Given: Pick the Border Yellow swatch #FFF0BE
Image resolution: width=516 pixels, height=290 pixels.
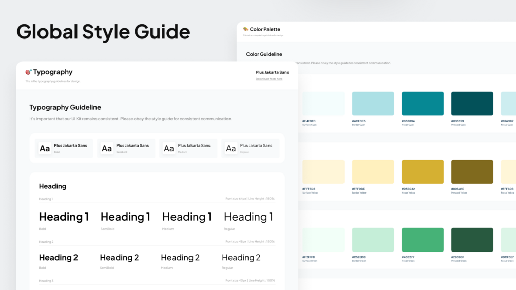Looking at the screenshot, I should point(373,171).
